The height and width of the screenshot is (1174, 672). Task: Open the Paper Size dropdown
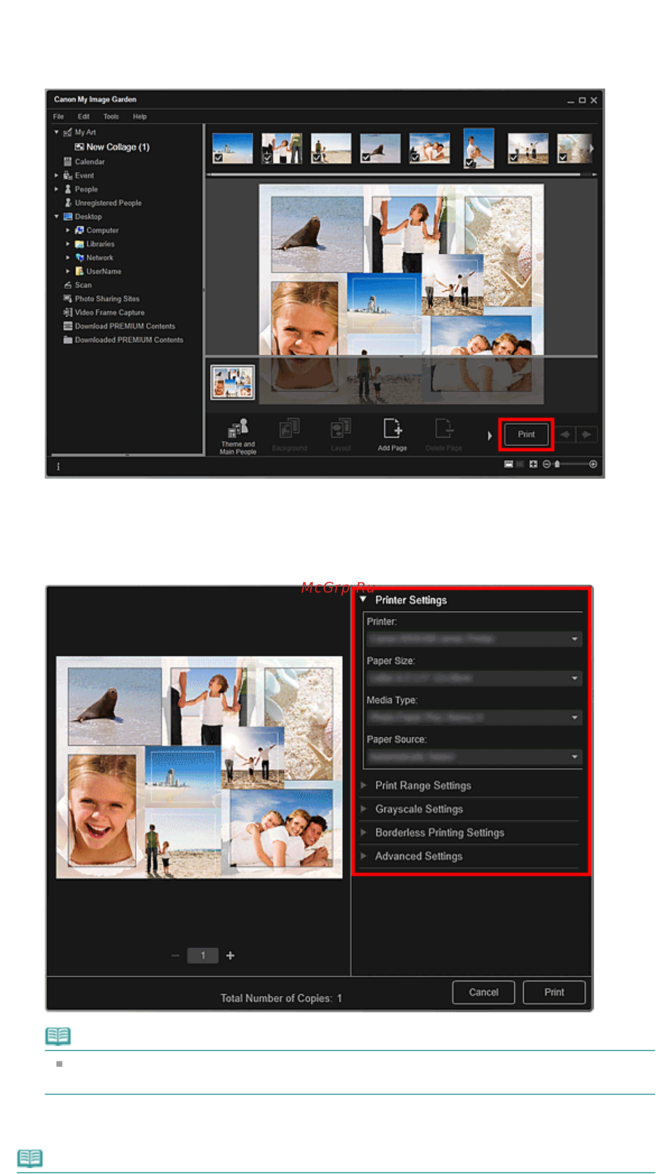coord(474,678)
